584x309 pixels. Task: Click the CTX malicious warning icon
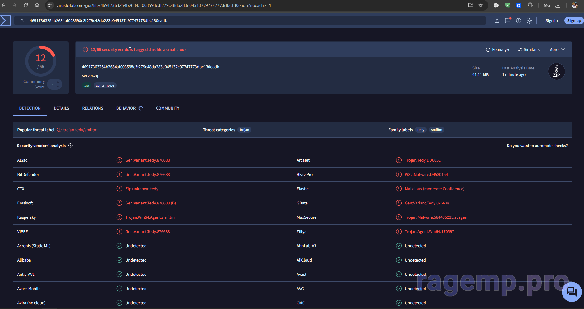(x=119, y=189)
